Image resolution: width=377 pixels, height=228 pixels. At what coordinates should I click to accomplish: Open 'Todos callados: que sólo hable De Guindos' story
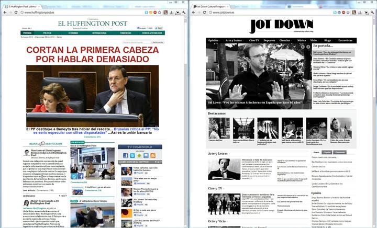click(146, 169)
